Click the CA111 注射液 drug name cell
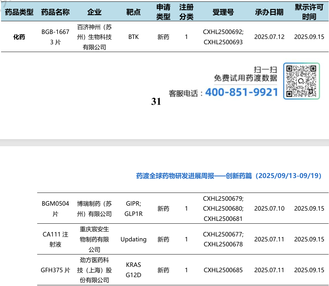This screenshot has height=286, width=329. (55, 239)
